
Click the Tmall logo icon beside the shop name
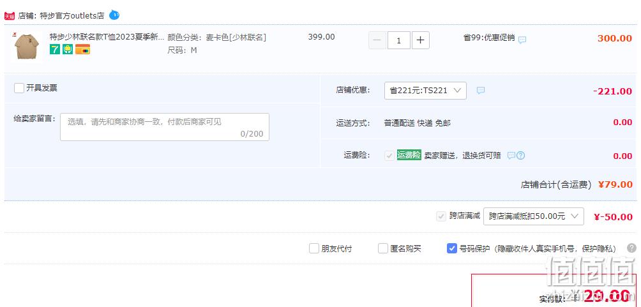point(10,16)
